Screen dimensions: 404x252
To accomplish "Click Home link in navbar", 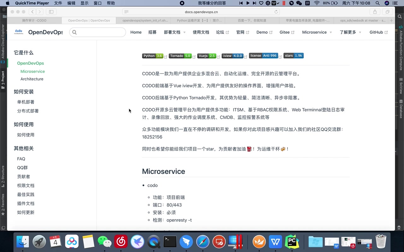I will pos(136,32).
